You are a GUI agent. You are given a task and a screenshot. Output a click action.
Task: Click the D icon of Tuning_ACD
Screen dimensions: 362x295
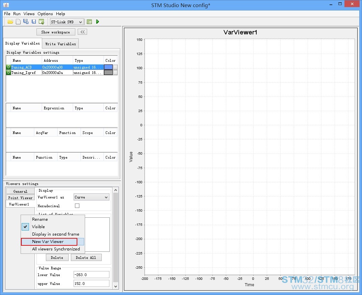point(8,67)
